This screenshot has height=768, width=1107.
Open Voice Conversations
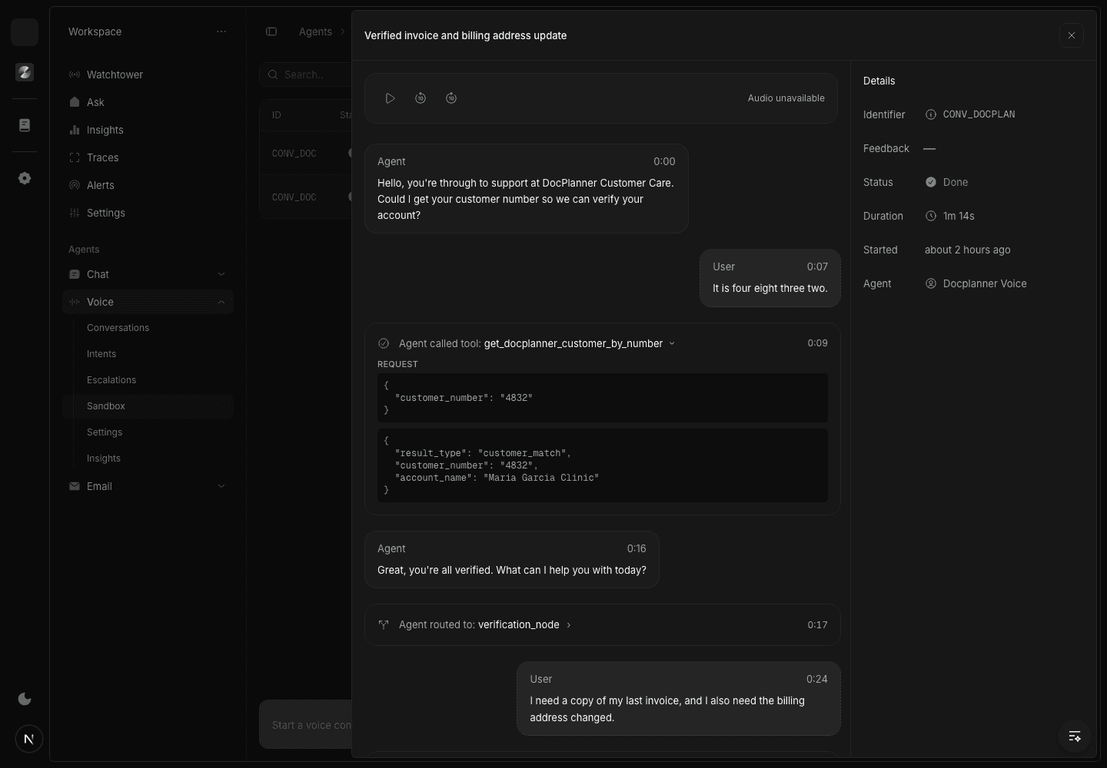(x=118, y=328)
